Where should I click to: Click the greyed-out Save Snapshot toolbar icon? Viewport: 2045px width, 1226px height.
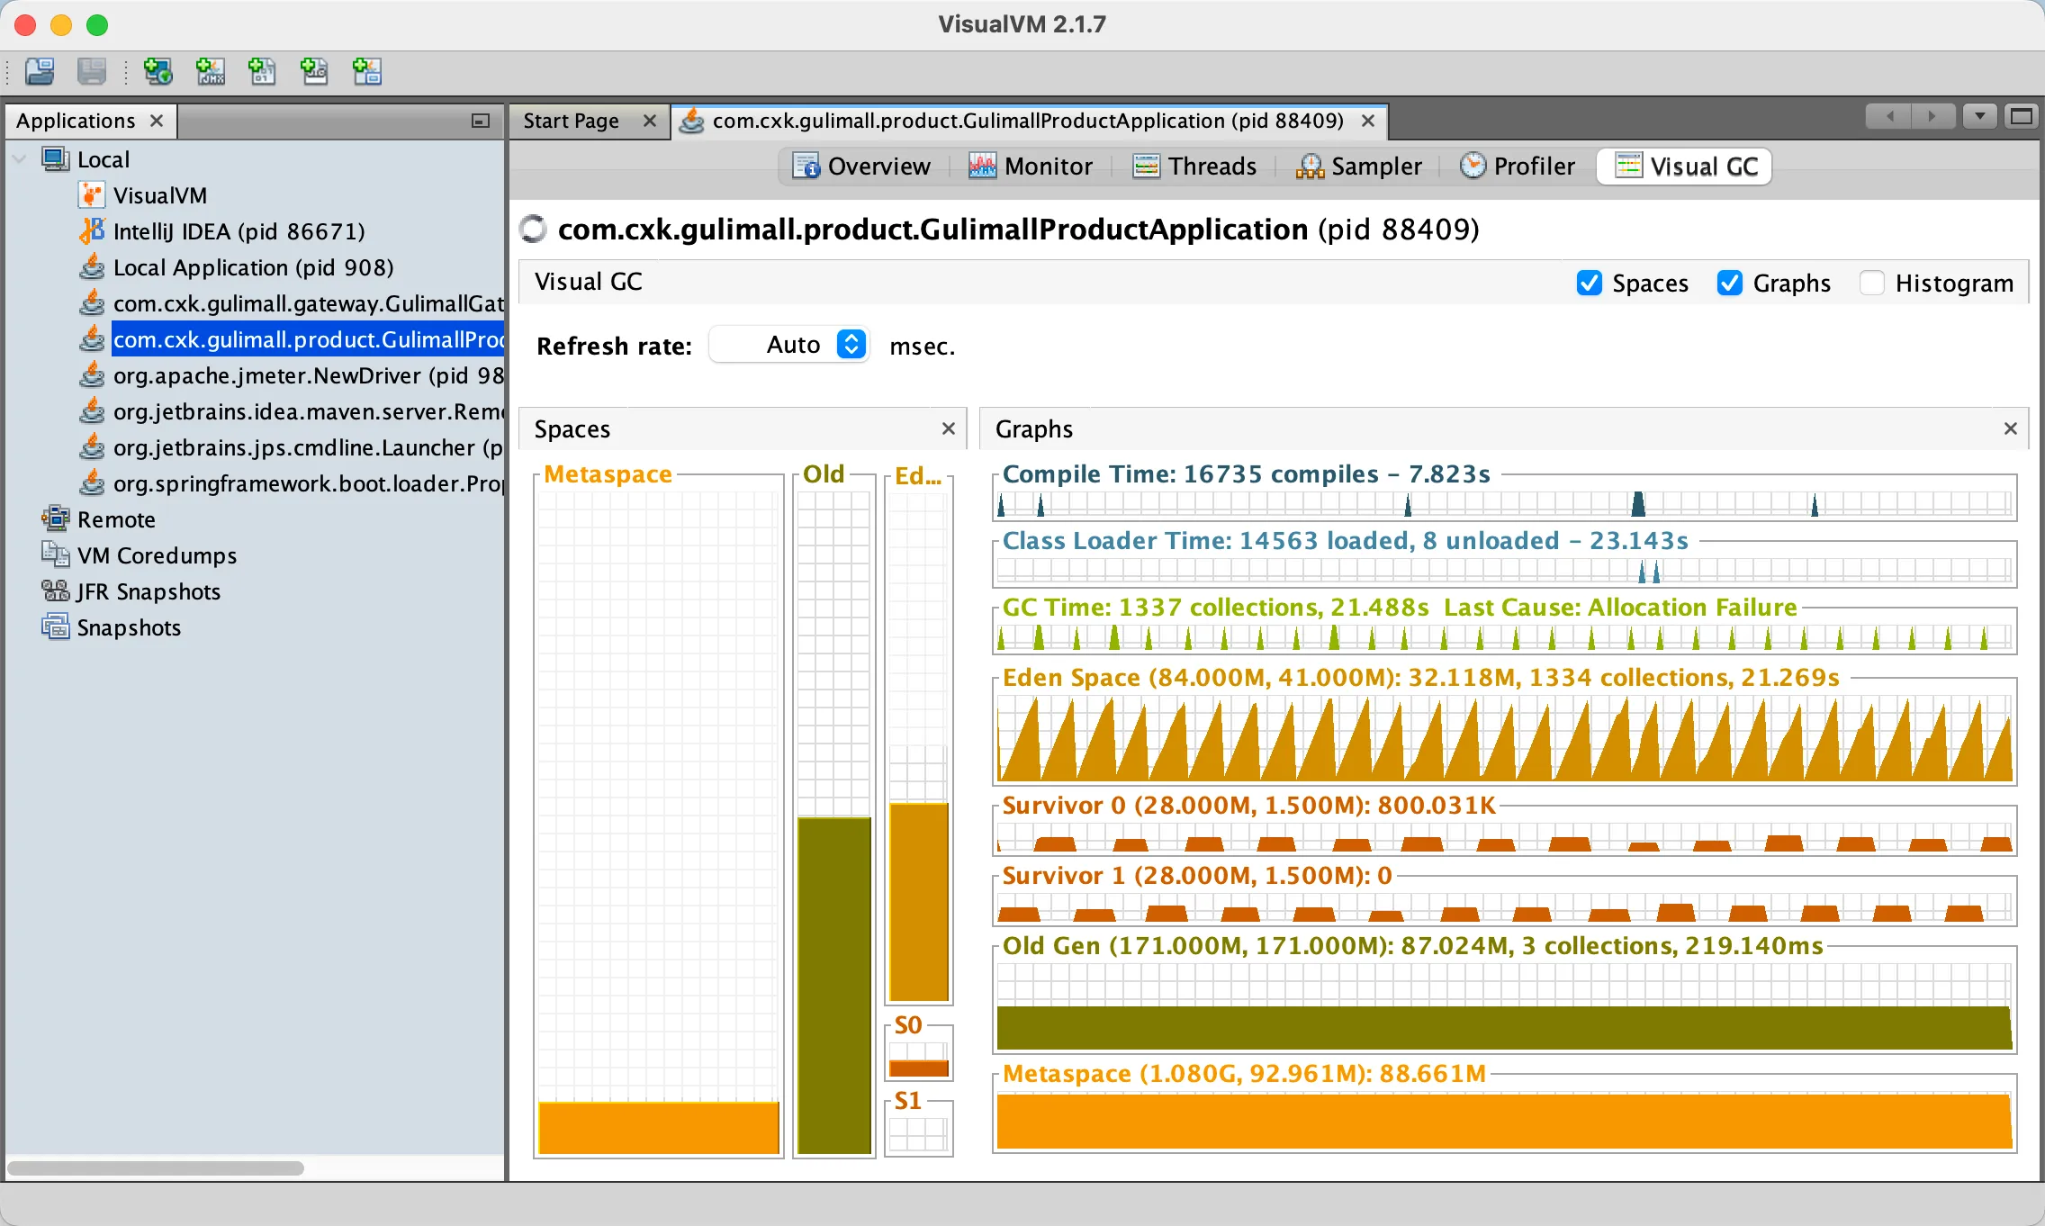coord(92,71)
